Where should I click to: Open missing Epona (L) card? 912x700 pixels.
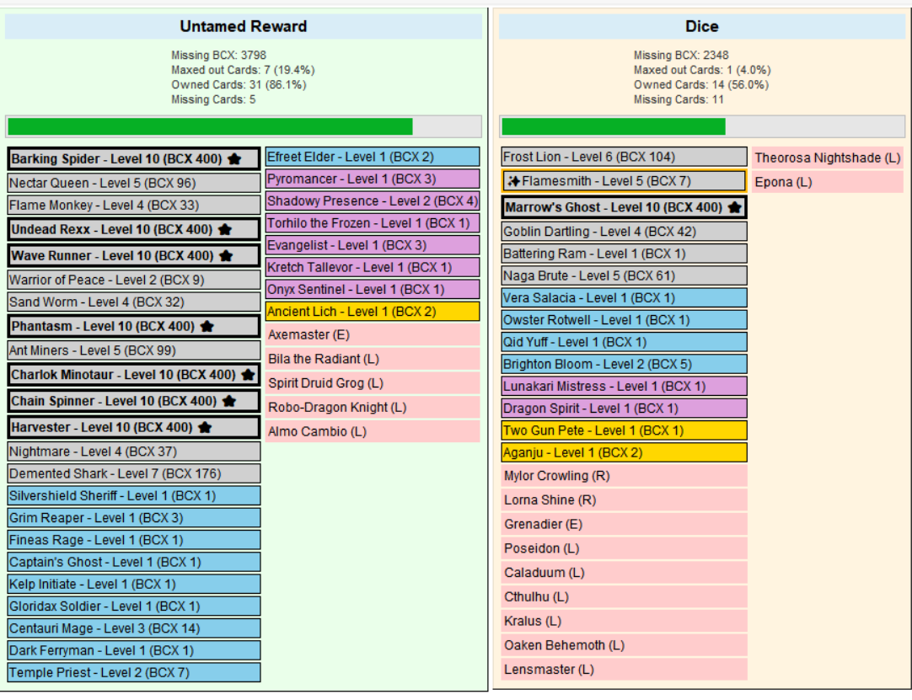click(828, 182)
